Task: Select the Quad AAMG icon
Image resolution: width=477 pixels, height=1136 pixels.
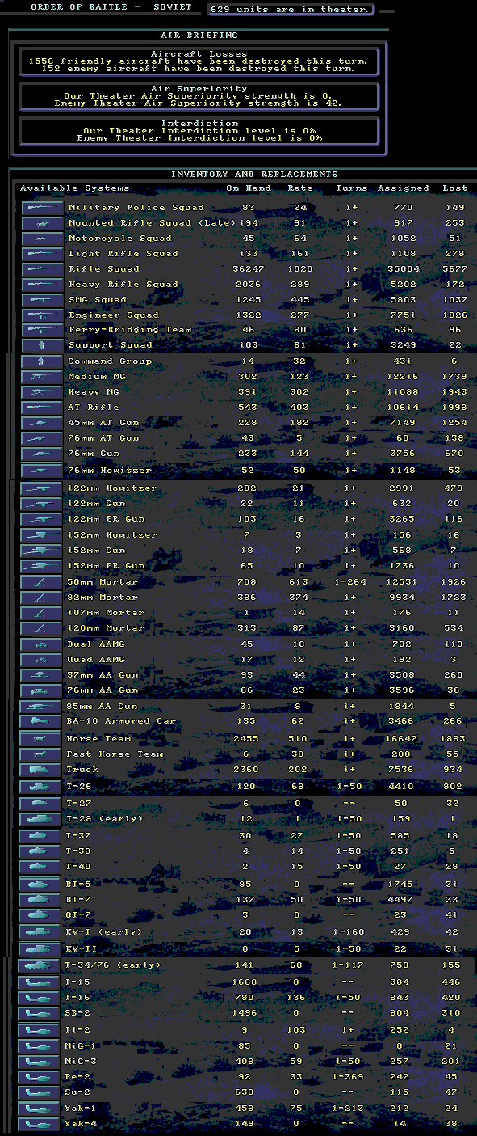Action: (x=41, y=660)
